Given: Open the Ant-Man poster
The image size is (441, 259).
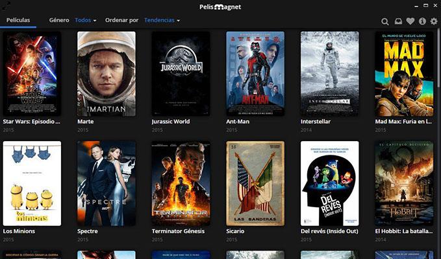Looking at the screenshot, I should 255,73.
